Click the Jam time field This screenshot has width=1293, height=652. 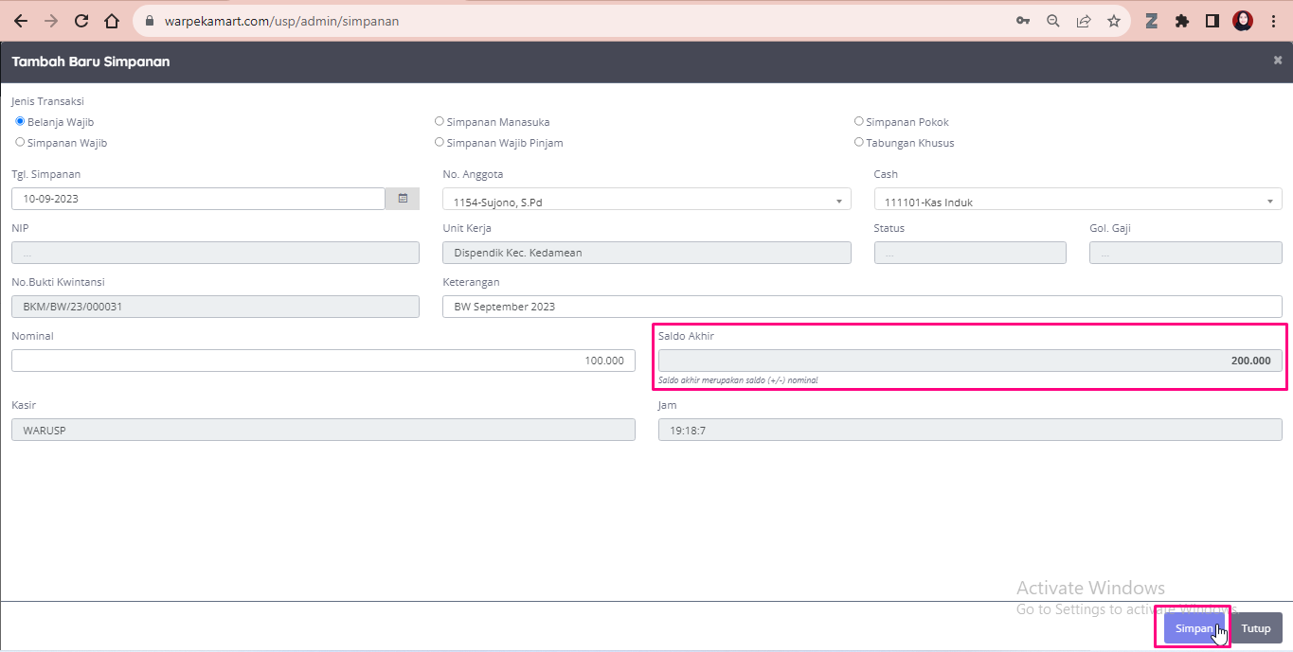(970, 430)
